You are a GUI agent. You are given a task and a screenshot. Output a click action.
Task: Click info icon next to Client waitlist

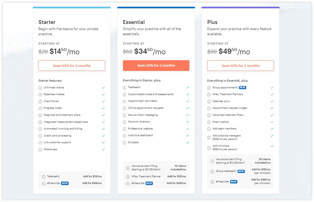pyautogui.click(x=209, y=122)
